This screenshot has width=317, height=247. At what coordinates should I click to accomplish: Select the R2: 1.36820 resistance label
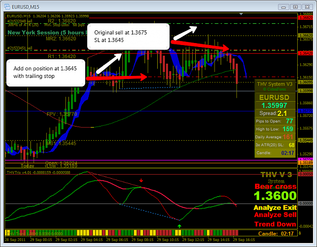tap(62, 21)
